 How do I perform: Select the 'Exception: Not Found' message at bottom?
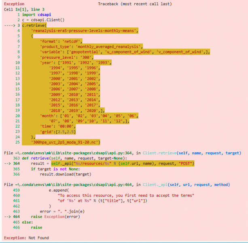click(x=25, y=237)
